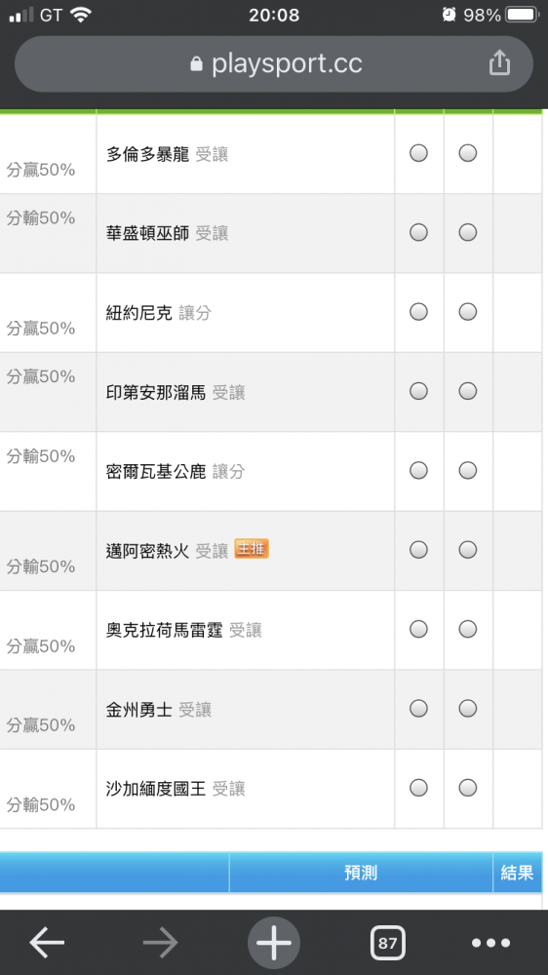This screenshot has width=548, height=975.
Task: Open tab switcher showing 87 tabs
Action: click(x=387, y=943)
